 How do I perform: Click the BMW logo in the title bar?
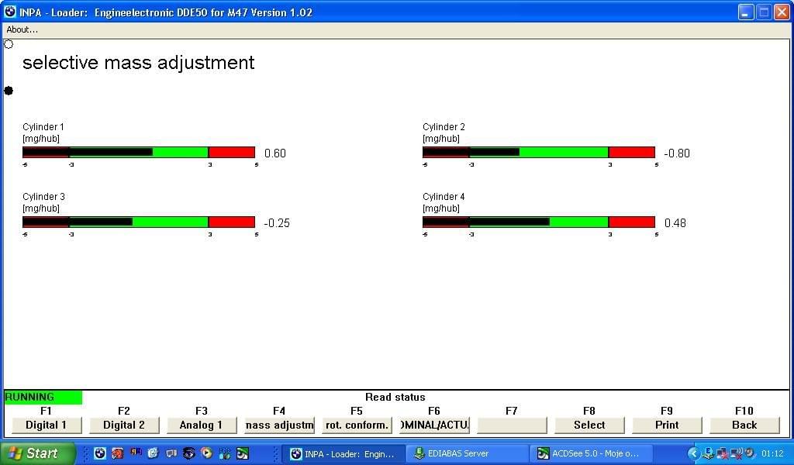10,12
